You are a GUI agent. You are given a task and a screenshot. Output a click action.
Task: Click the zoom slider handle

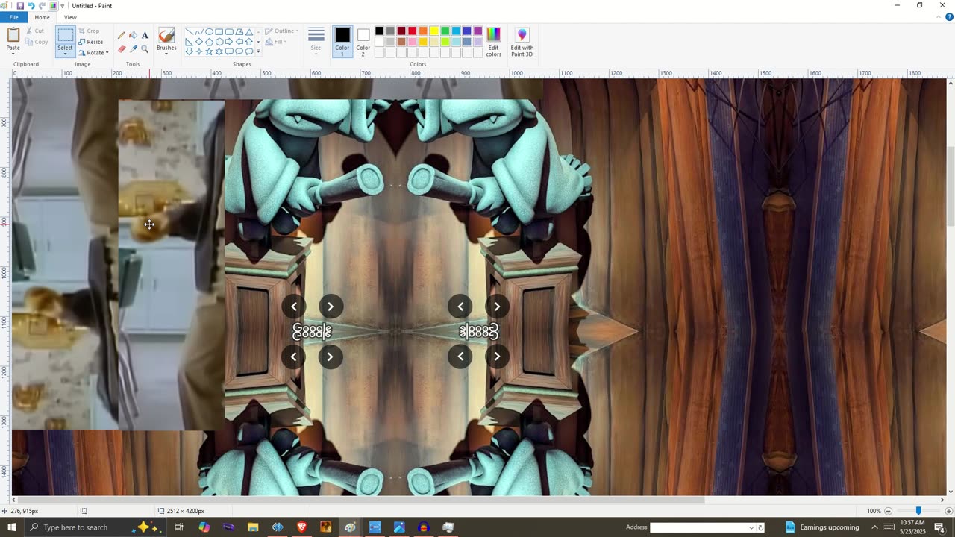point(918,511)
